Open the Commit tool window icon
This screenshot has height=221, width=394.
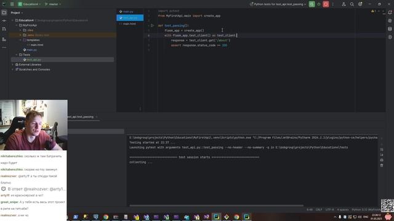pyautogui.click(x=4, y=21)
